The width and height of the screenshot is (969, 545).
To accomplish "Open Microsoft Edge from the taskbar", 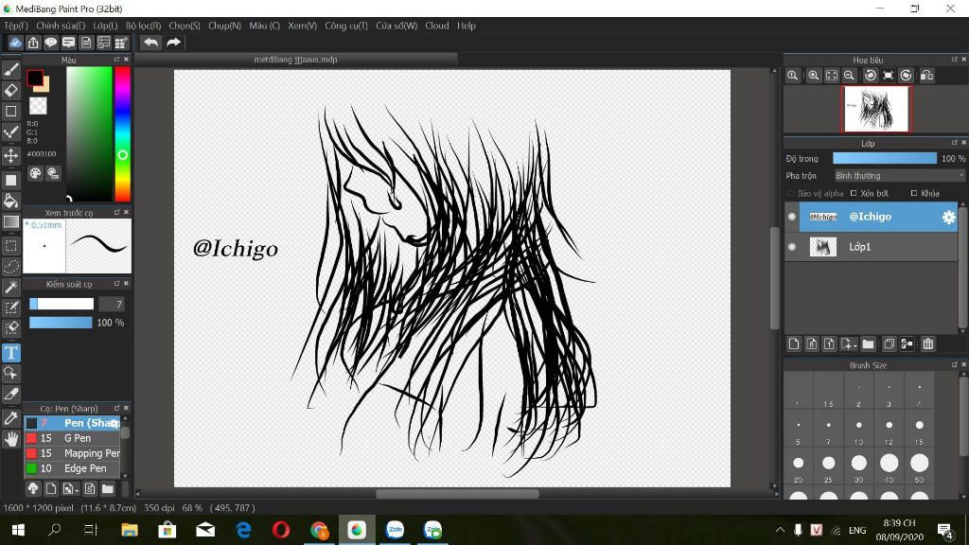I will point(243,530).
